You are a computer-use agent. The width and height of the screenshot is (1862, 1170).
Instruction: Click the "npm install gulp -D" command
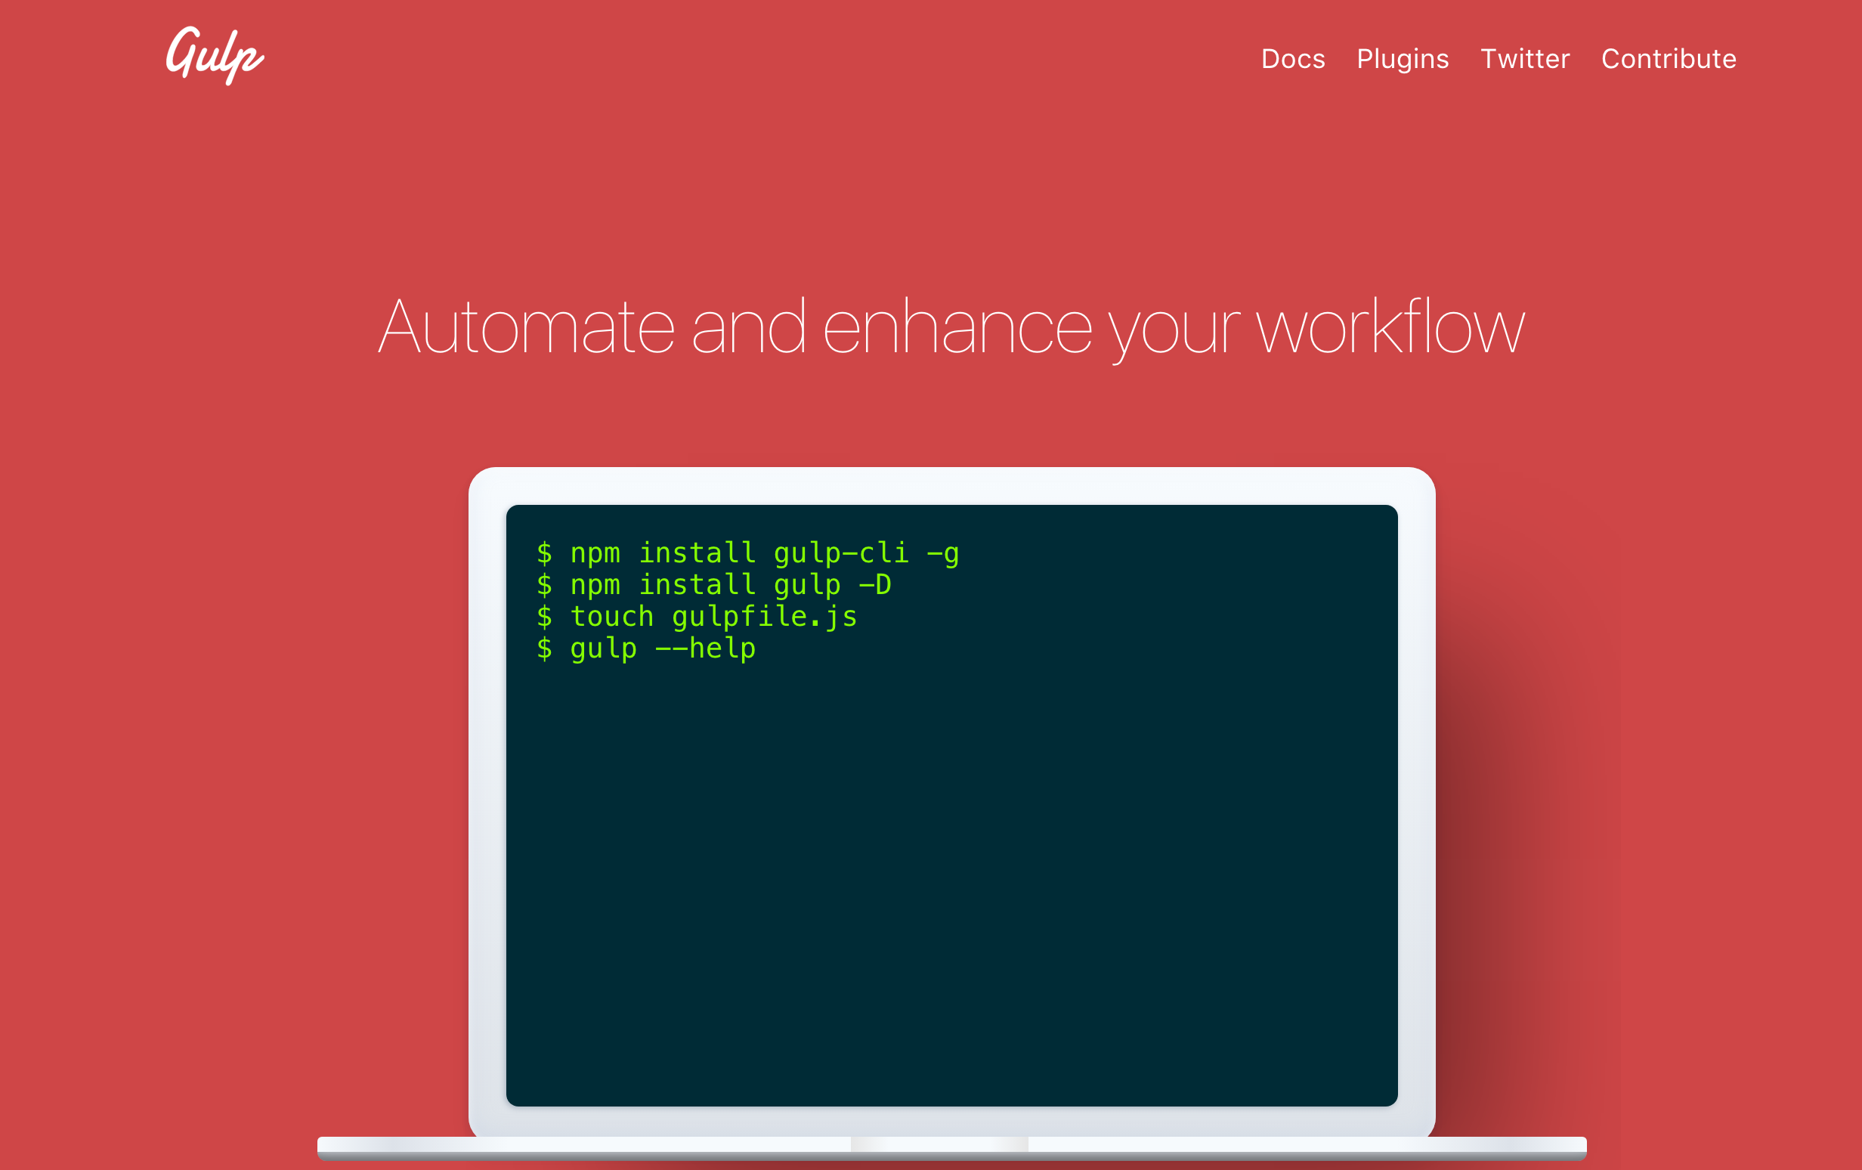pyautogui.click(x=730, y=586)
